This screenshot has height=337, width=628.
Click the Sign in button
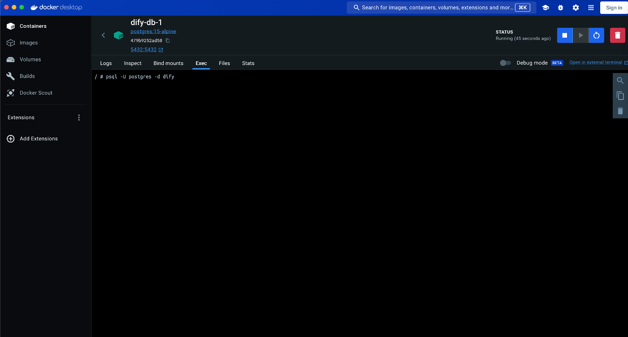click(x=614, y=8)
